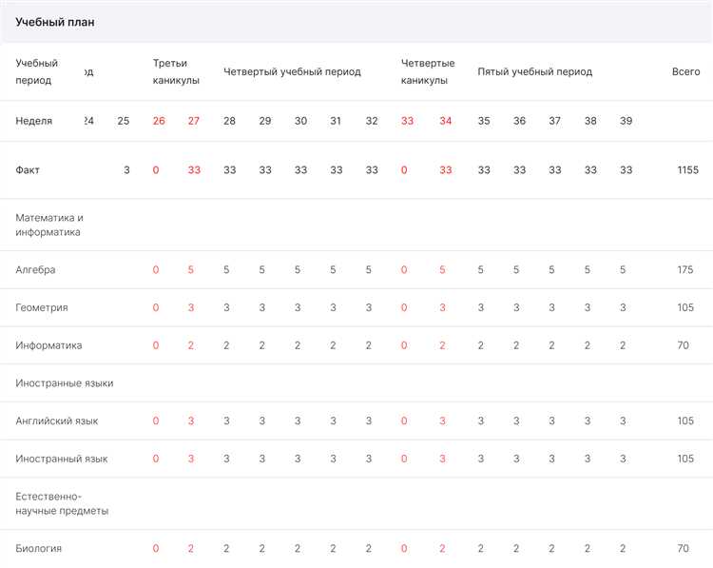Image resolution: width=713 pixels, height=568 pixels.
Task: Click the Четвертые каникулы column header
Action: [428, 72]
